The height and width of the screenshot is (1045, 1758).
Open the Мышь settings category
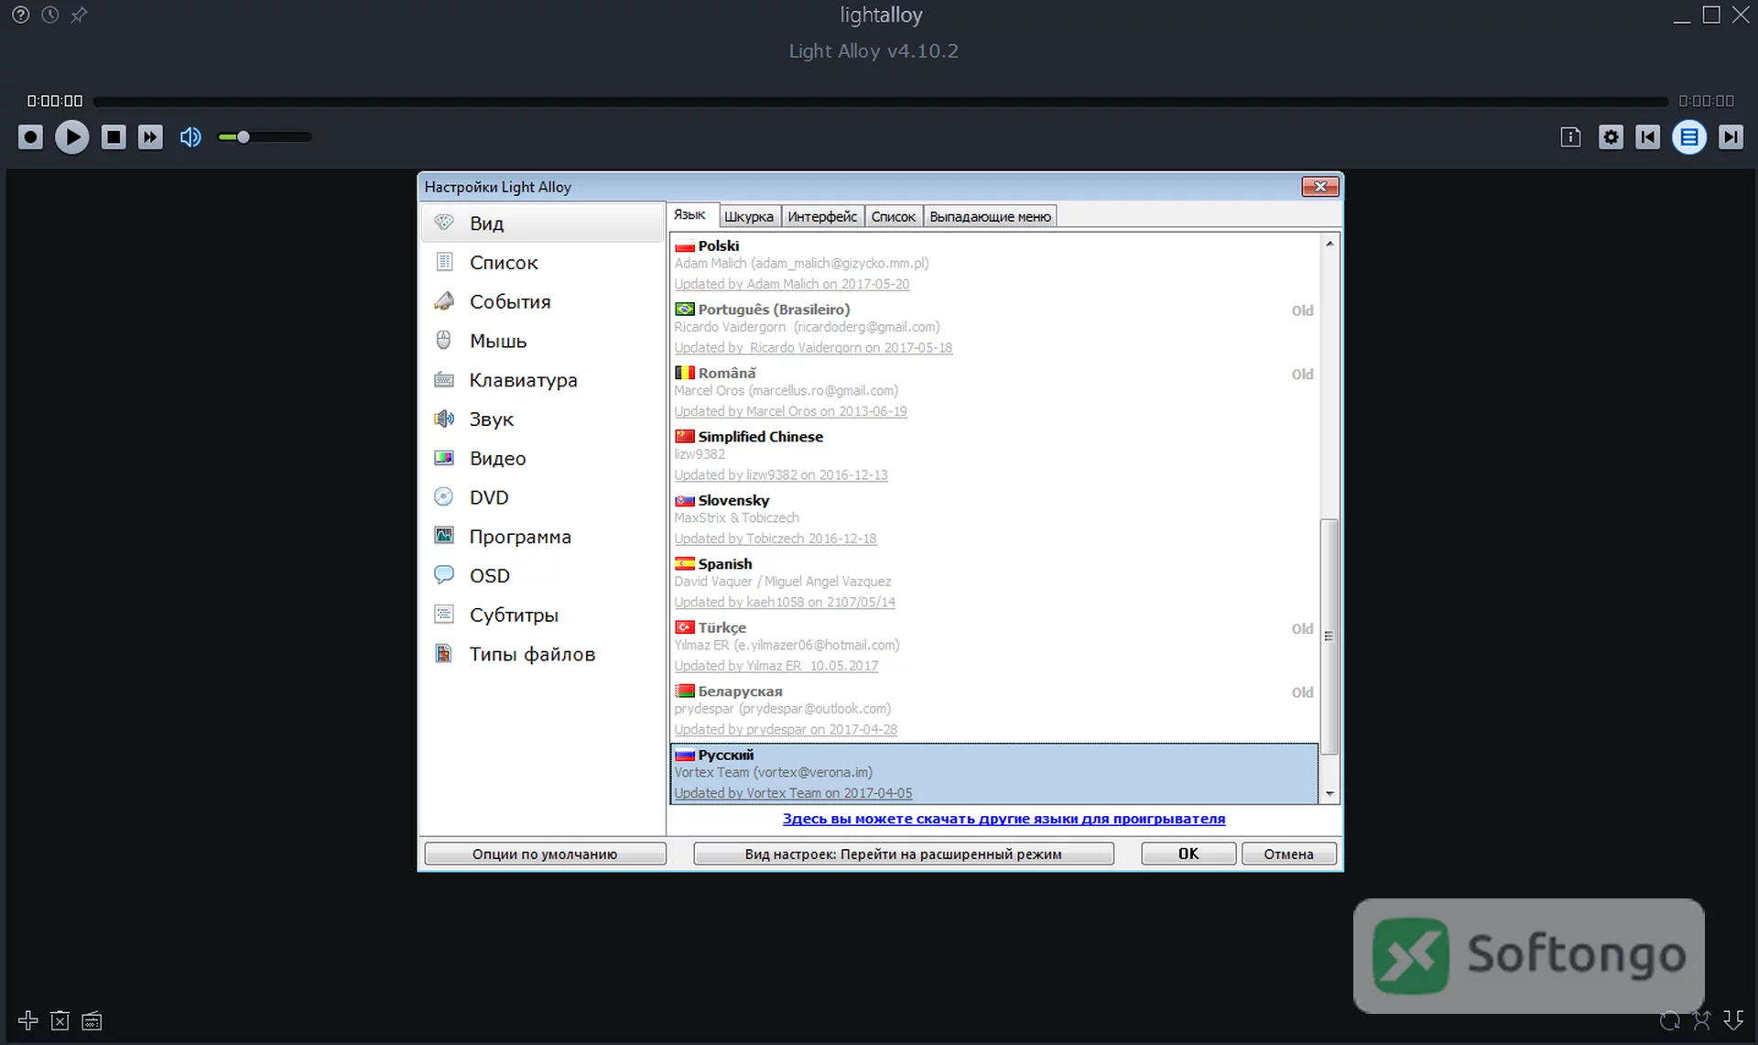(x=542, y=341)
